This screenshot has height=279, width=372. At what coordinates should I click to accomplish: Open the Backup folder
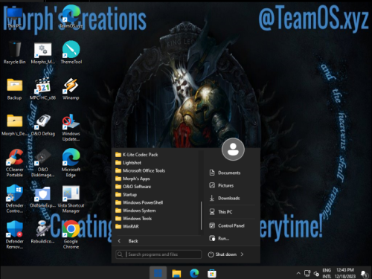pyautogui.click(x=14, y=89)
